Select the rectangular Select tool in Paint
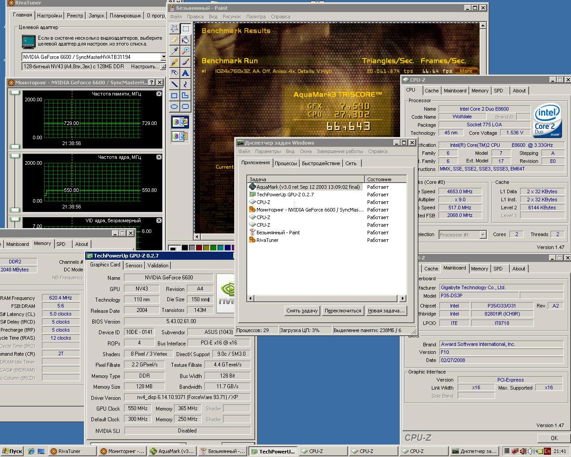571x457 pixels. (186, 29)
